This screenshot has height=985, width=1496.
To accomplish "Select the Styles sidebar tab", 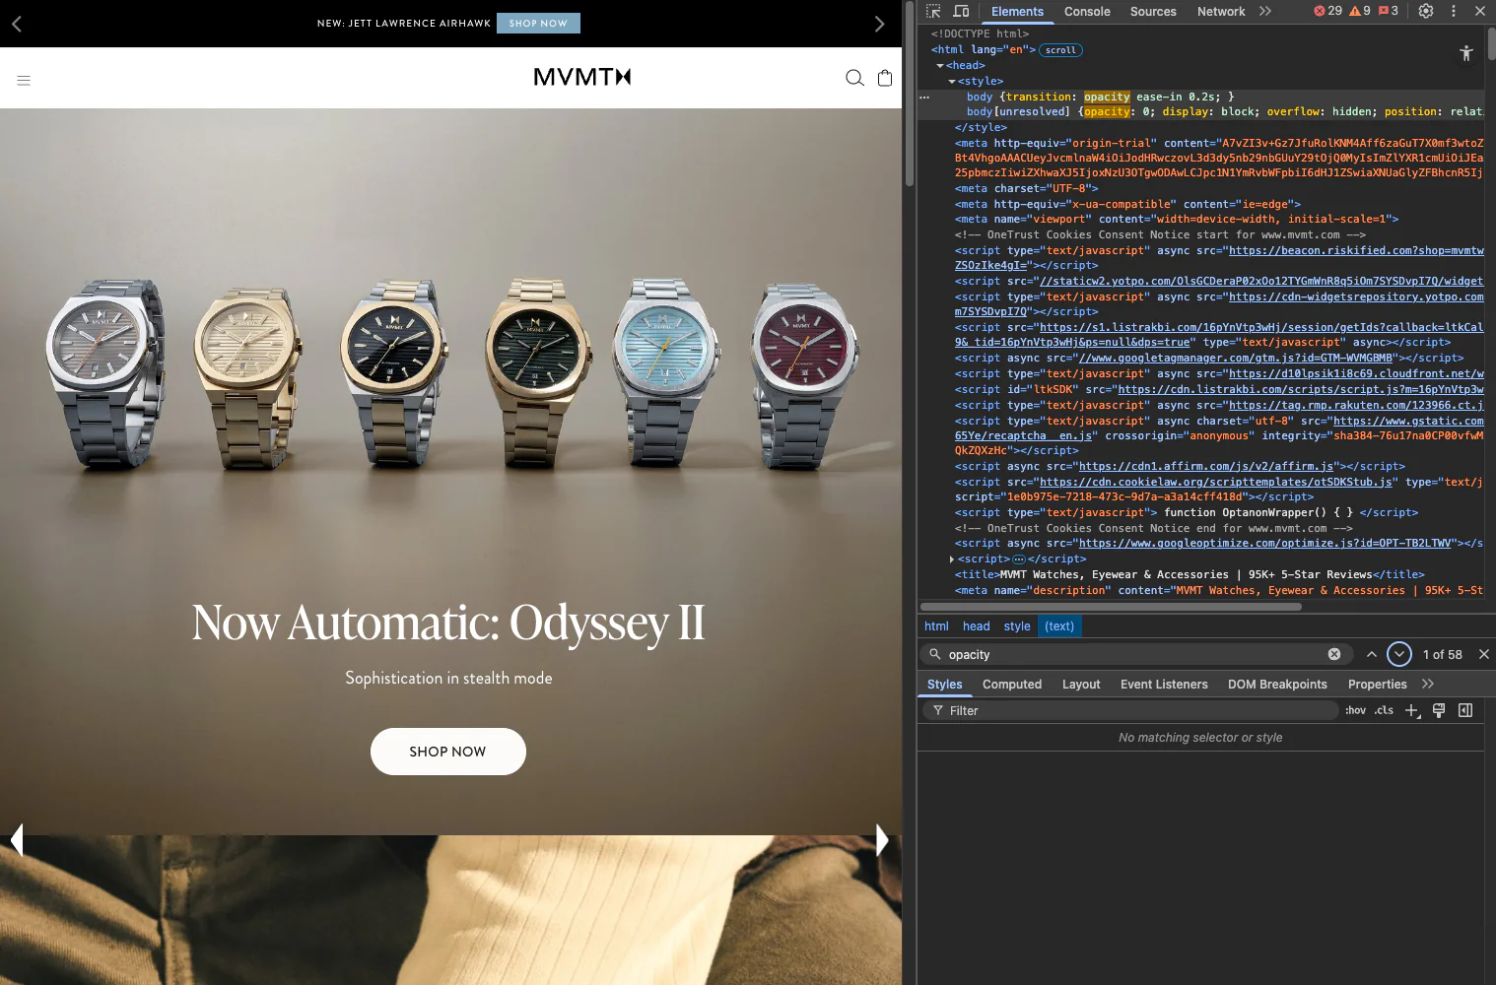I will (944, 684).
